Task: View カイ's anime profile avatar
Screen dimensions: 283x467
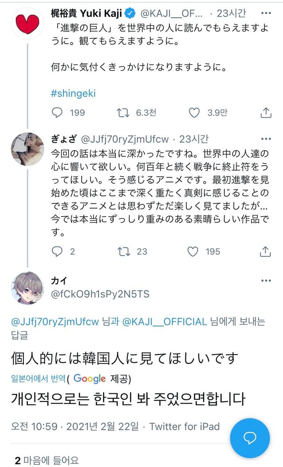Action: 27,288
